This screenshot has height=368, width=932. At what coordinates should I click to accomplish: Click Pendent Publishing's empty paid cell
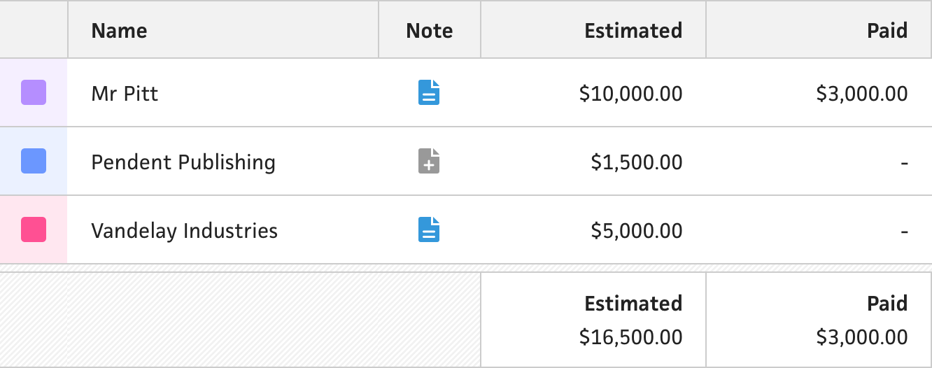819,162
